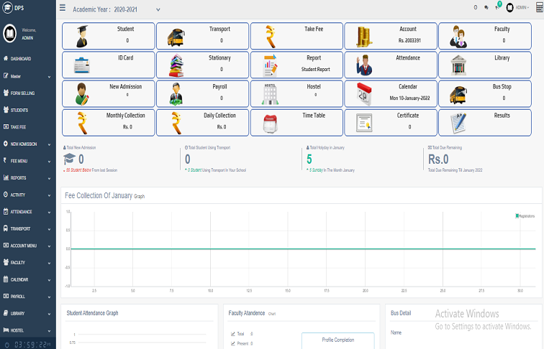Open the Hostel building tile

coord(296,93)
